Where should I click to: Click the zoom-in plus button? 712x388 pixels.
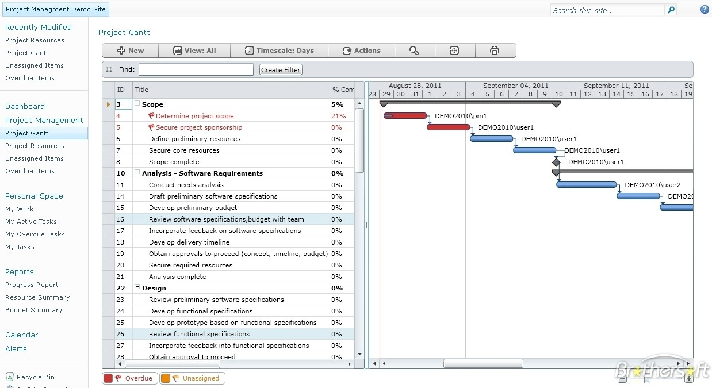coord(689,379)
